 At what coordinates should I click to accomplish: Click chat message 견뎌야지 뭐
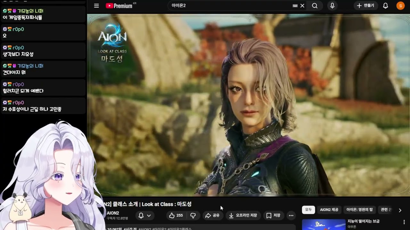tap(14, 73)
